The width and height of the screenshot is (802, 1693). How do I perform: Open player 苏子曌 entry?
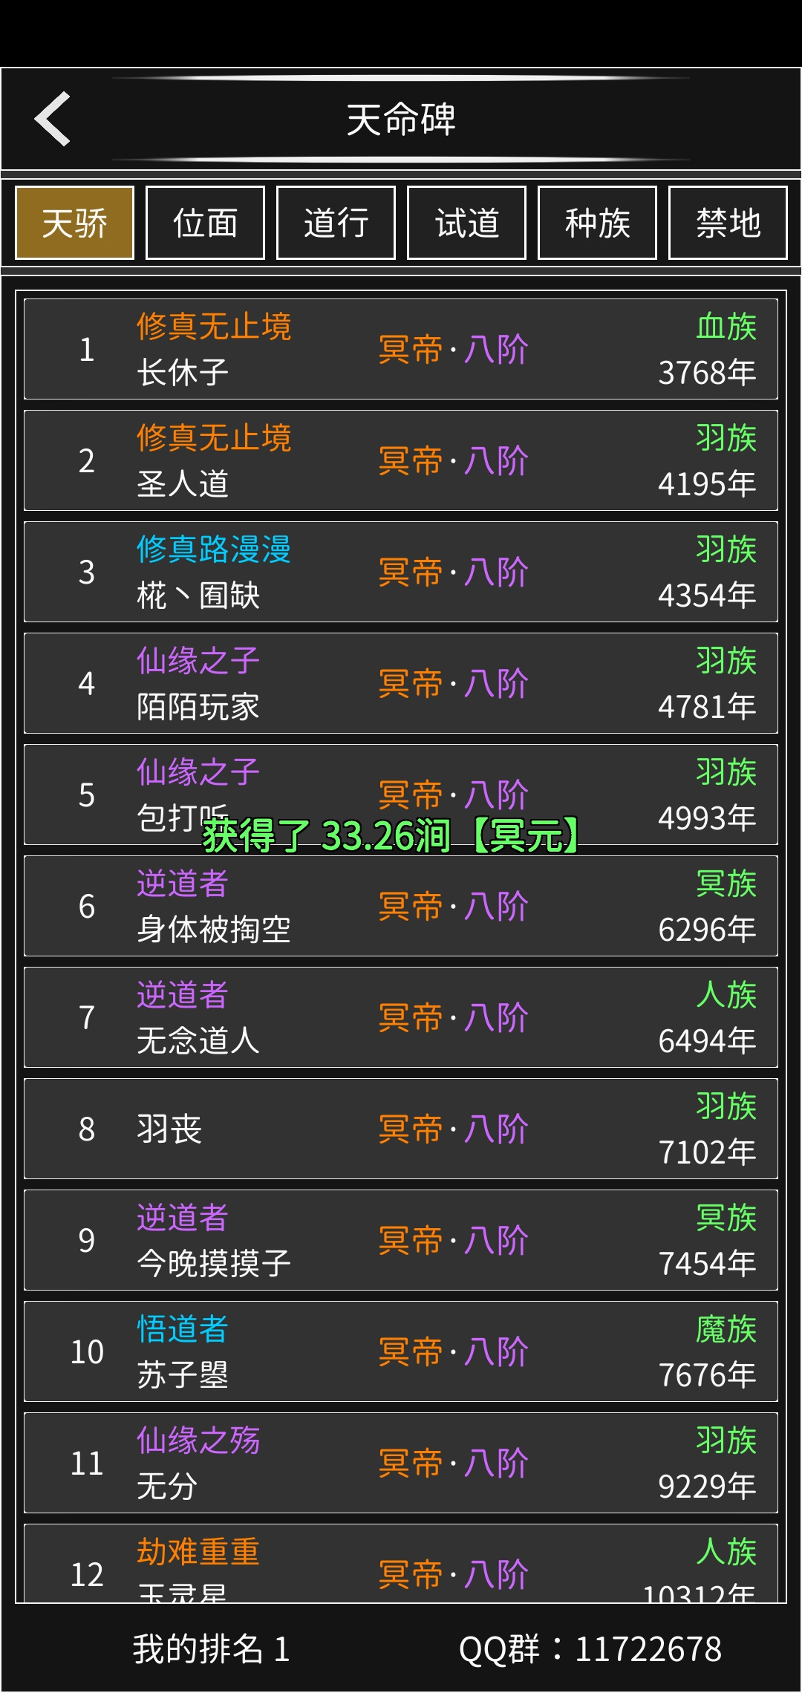click(401, 1351)
